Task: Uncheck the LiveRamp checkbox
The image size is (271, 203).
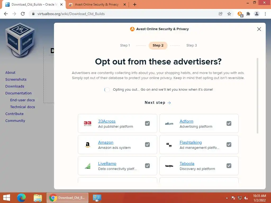Action: [x=147, y=166]
